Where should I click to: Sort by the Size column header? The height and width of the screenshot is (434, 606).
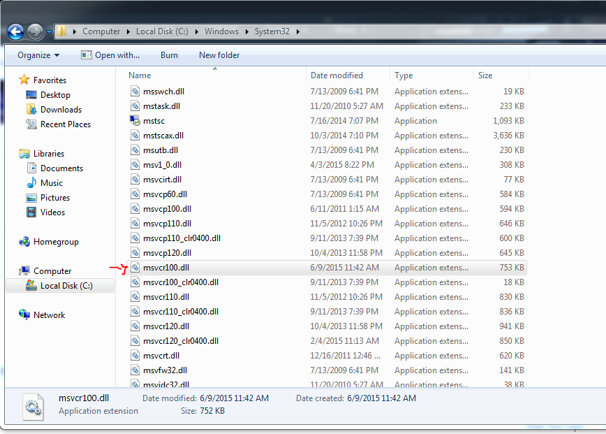(x=485, y=75)
